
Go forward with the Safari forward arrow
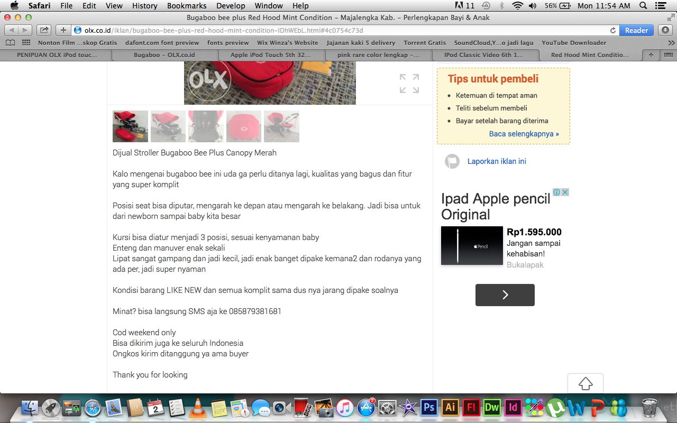click(x=25, y=30)
